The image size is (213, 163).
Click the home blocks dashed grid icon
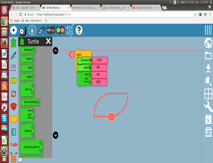(x=69, y=30)
